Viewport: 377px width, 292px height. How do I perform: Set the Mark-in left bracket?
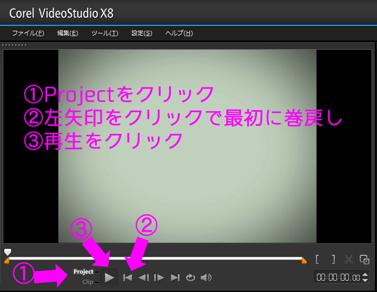click(x=318, y=260)
